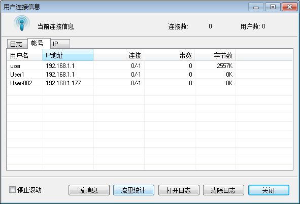Click the 0/-1 connection cell for User-002
300x204 pixels.
[x=136, y=83]
